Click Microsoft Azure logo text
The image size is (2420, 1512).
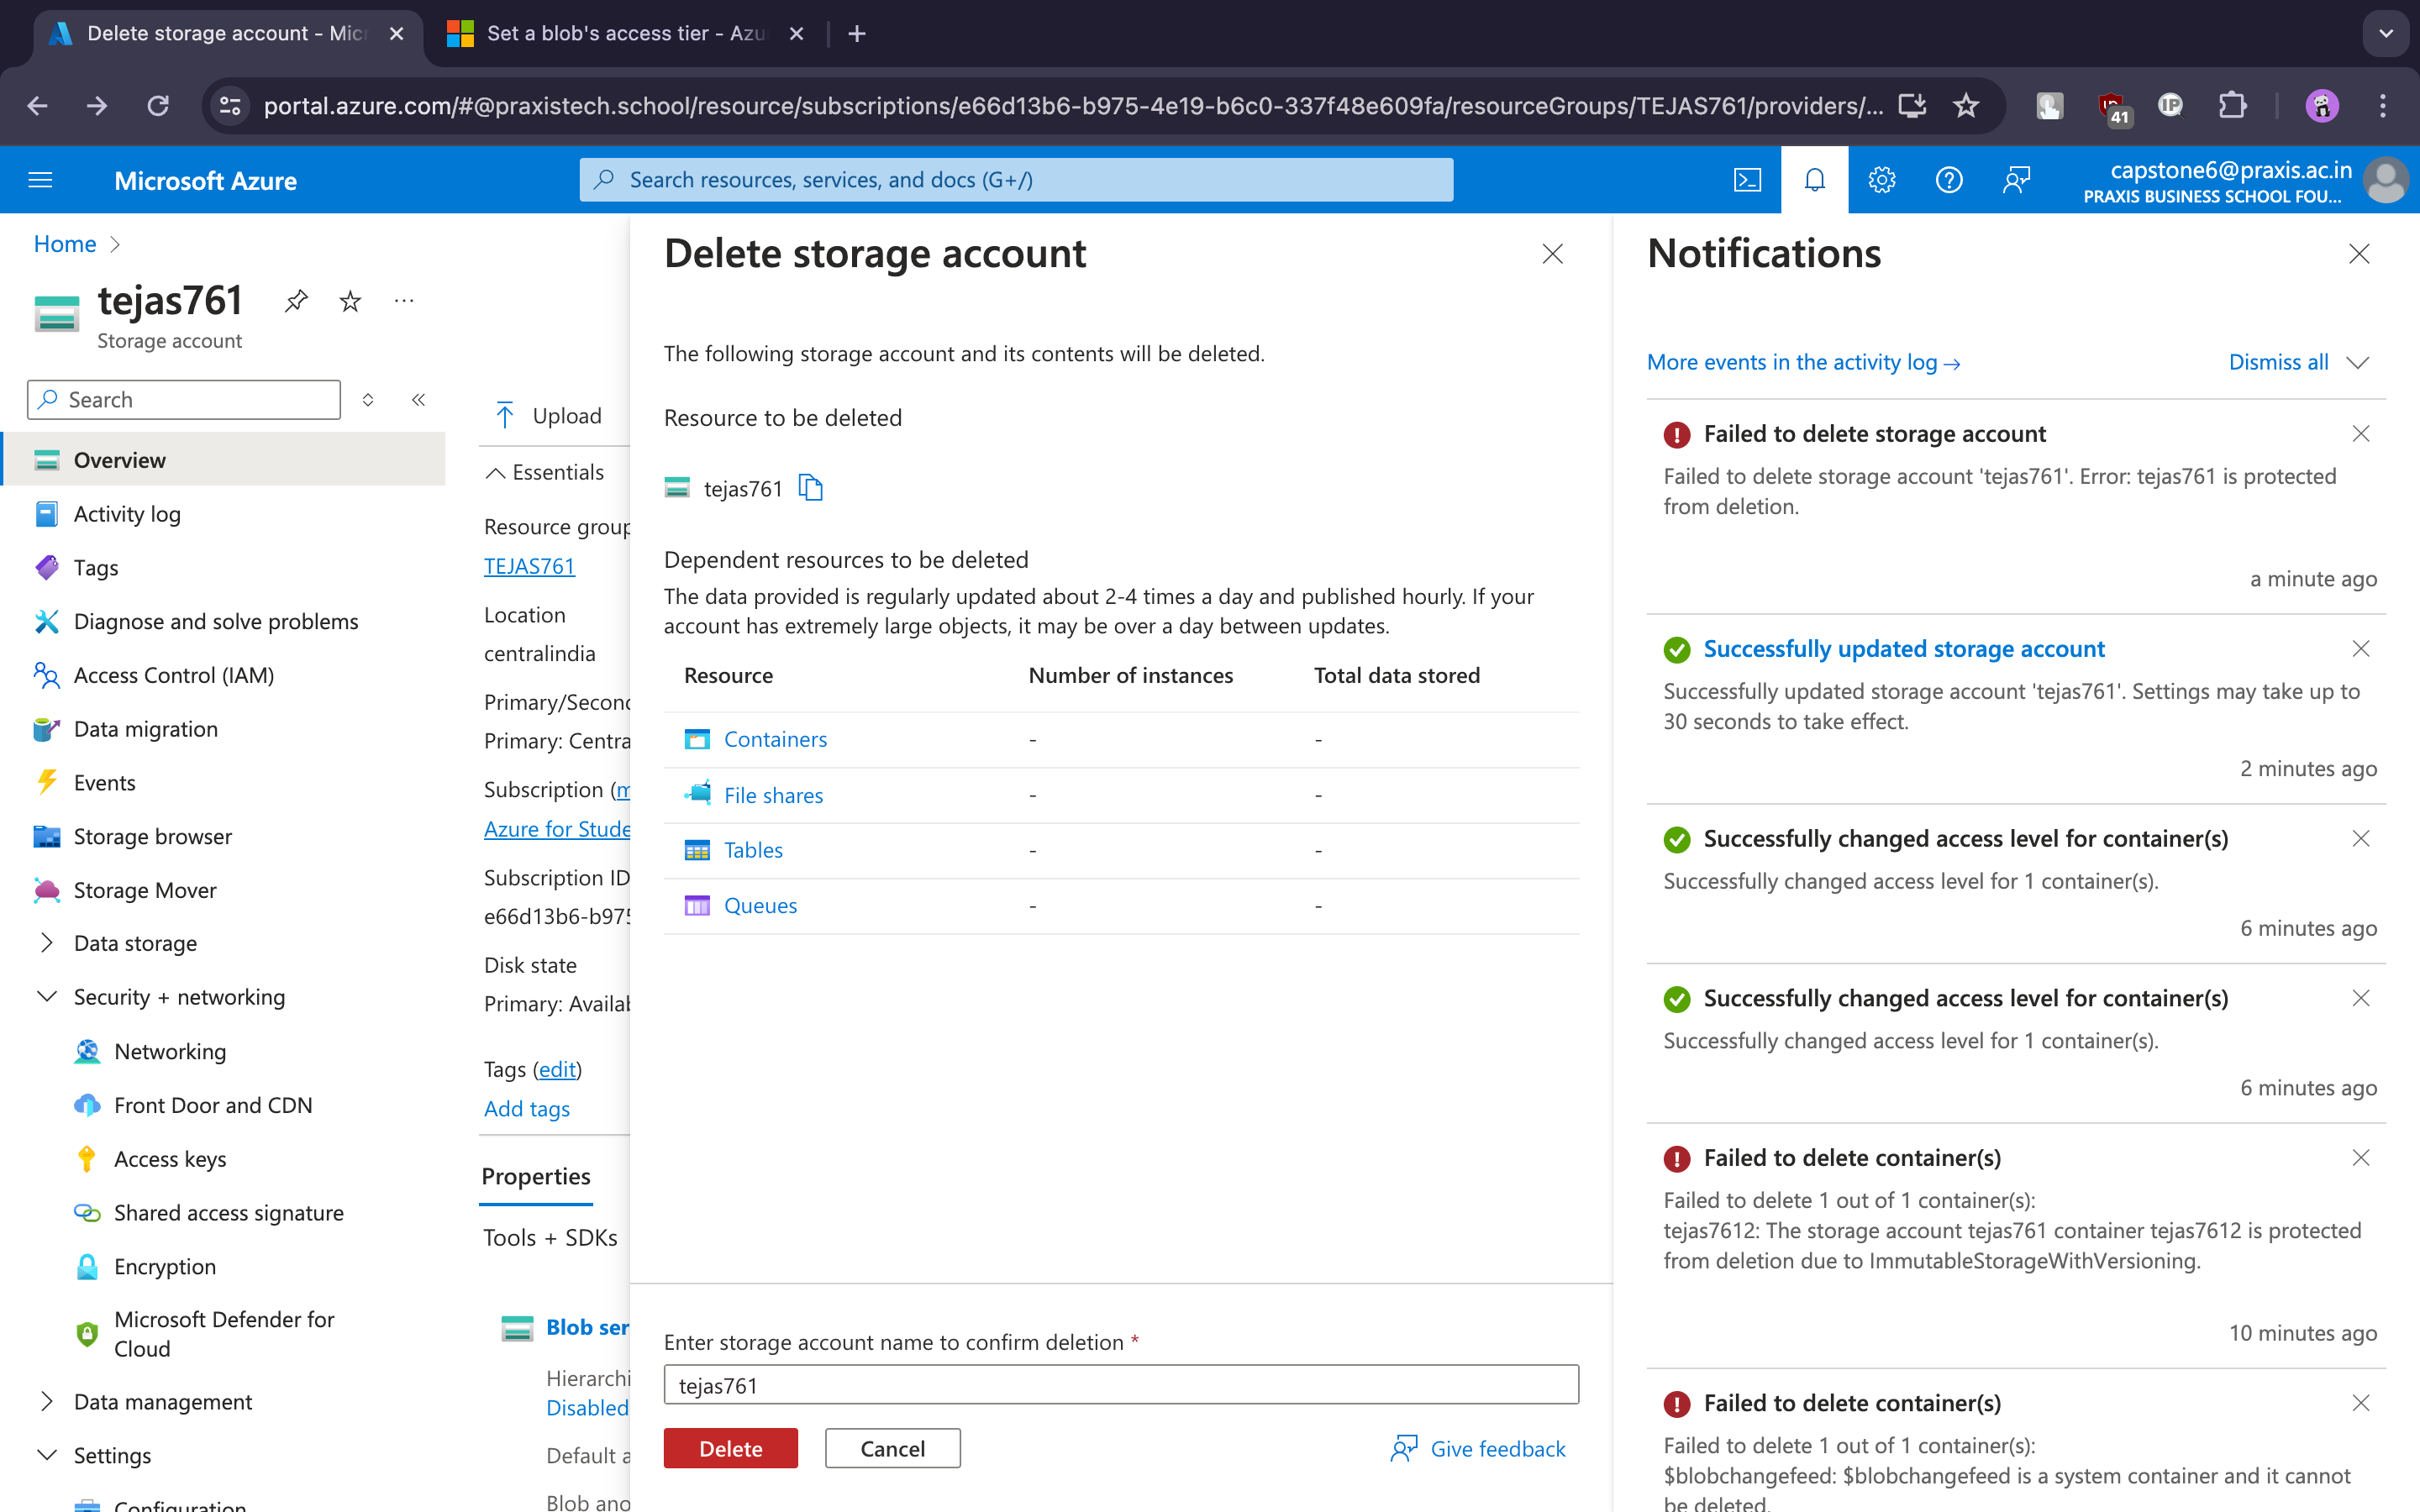point(205,181)
